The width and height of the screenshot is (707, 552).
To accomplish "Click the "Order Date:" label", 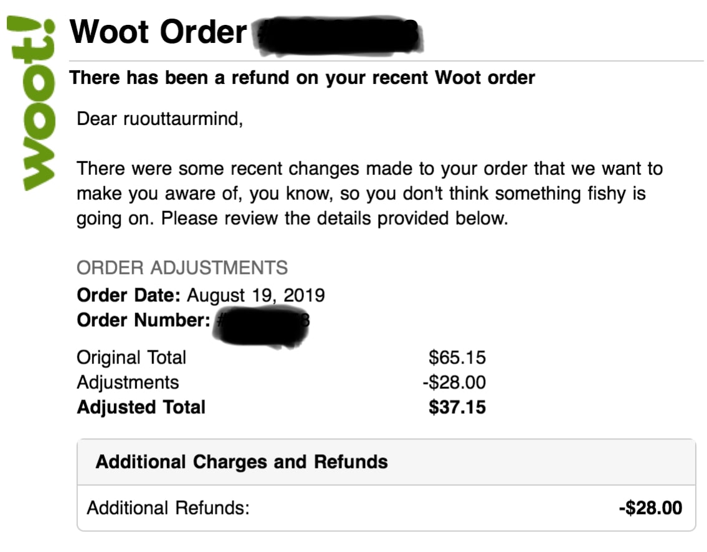I will 129,295.
